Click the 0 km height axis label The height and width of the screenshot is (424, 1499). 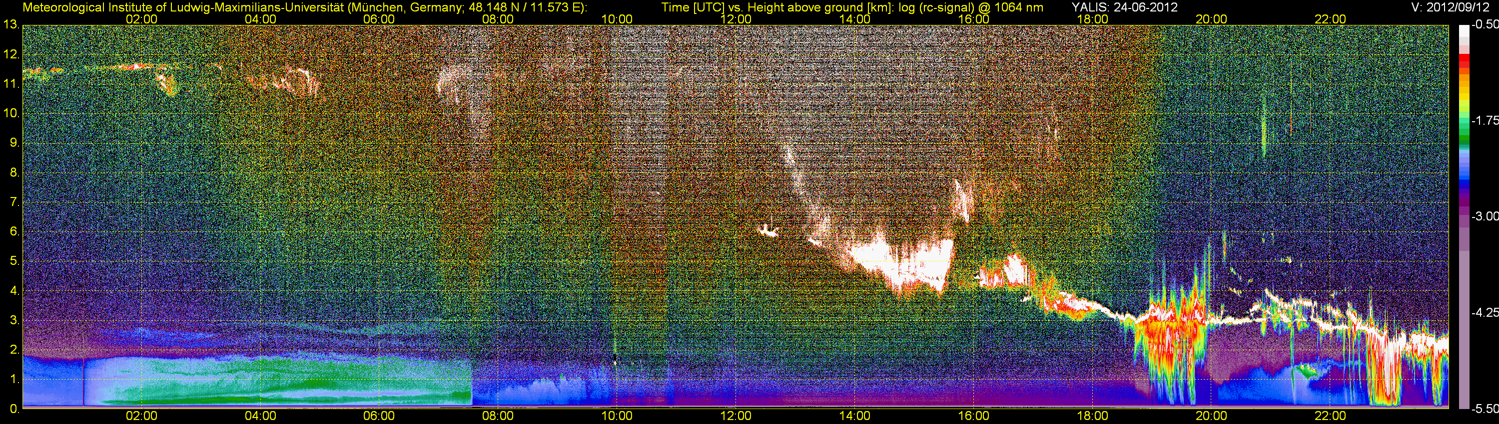point(14,409)
